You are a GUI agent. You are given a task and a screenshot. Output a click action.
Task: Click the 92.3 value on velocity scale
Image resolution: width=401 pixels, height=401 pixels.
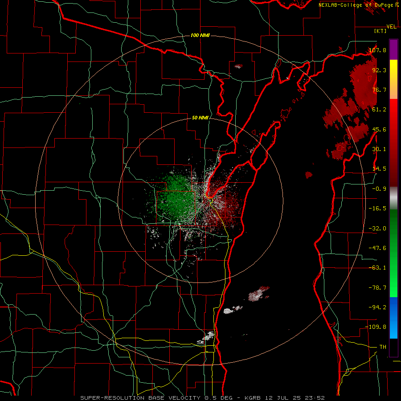tap(379, 70)
